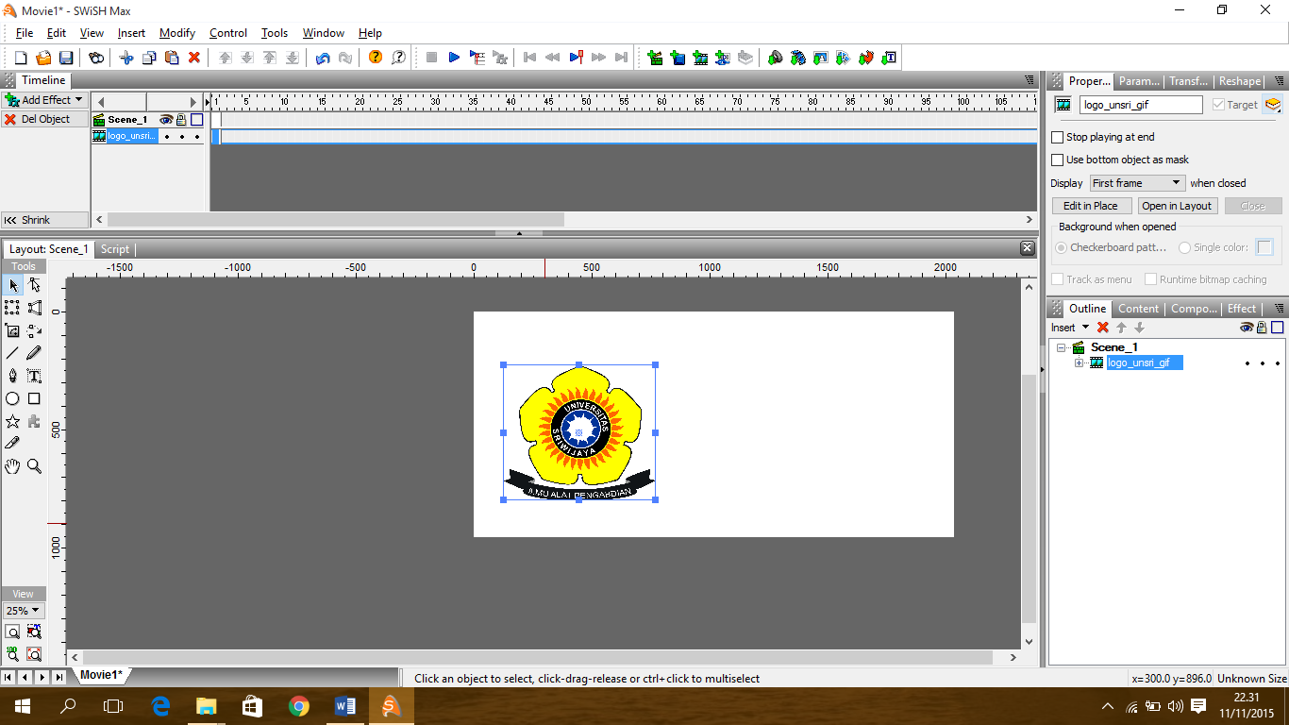Click the Del Object button
Viewport: 1289px width, 725px height.
coord(44,120)
